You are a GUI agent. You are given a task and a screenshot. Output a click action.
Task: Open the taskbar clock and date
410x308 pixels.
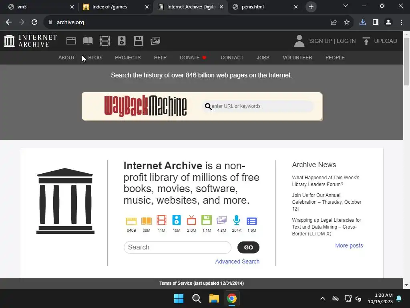pyautogui.click(x=380, y=298)
